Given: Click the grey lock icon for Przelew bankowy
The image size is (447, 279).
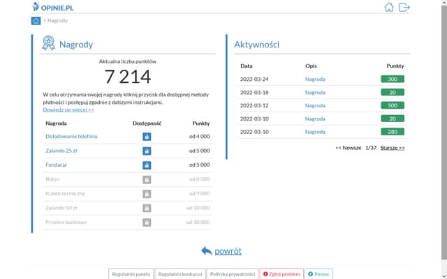Looking at the screenshot, I should [147, 222].
